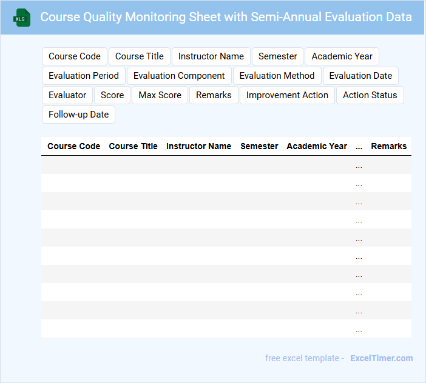This screenshot has width=426, height=383.
Task: Select the Improvement Action tag
Action: [287, 95]
